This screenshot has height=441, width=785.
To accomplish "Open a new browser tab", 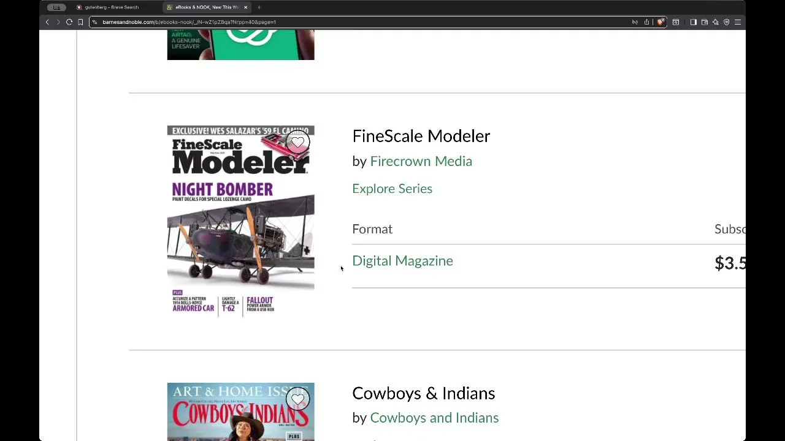I will tap(259, 7).
